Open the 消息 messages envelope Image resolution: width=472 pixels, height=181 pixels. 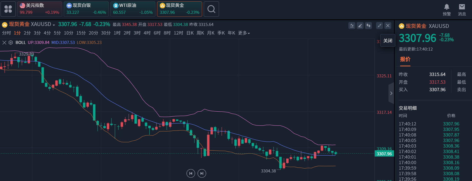pyautogui.click(x=462, y=10)
